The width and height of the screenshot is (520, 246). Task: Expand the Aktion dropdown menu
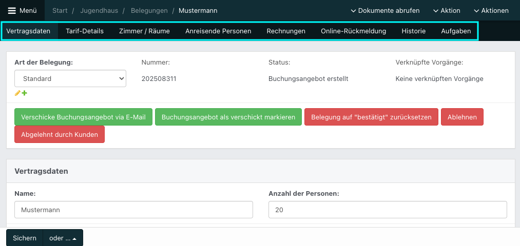tap(447, 11)
